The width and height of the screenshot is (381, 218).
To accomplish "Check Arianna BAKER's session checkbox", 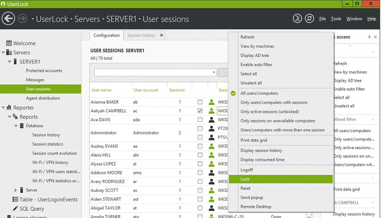I will [x=200, y=102].
